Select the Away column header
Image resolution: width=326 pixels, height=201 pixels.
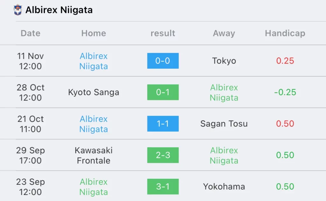pos(224,33)
